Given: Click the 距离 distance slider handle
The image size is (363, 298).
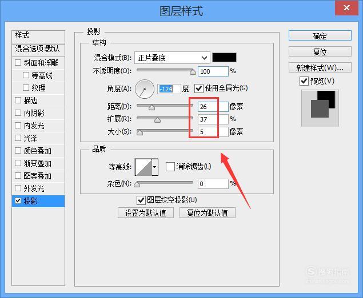Looking at the screenshot, I should (151, 107).
